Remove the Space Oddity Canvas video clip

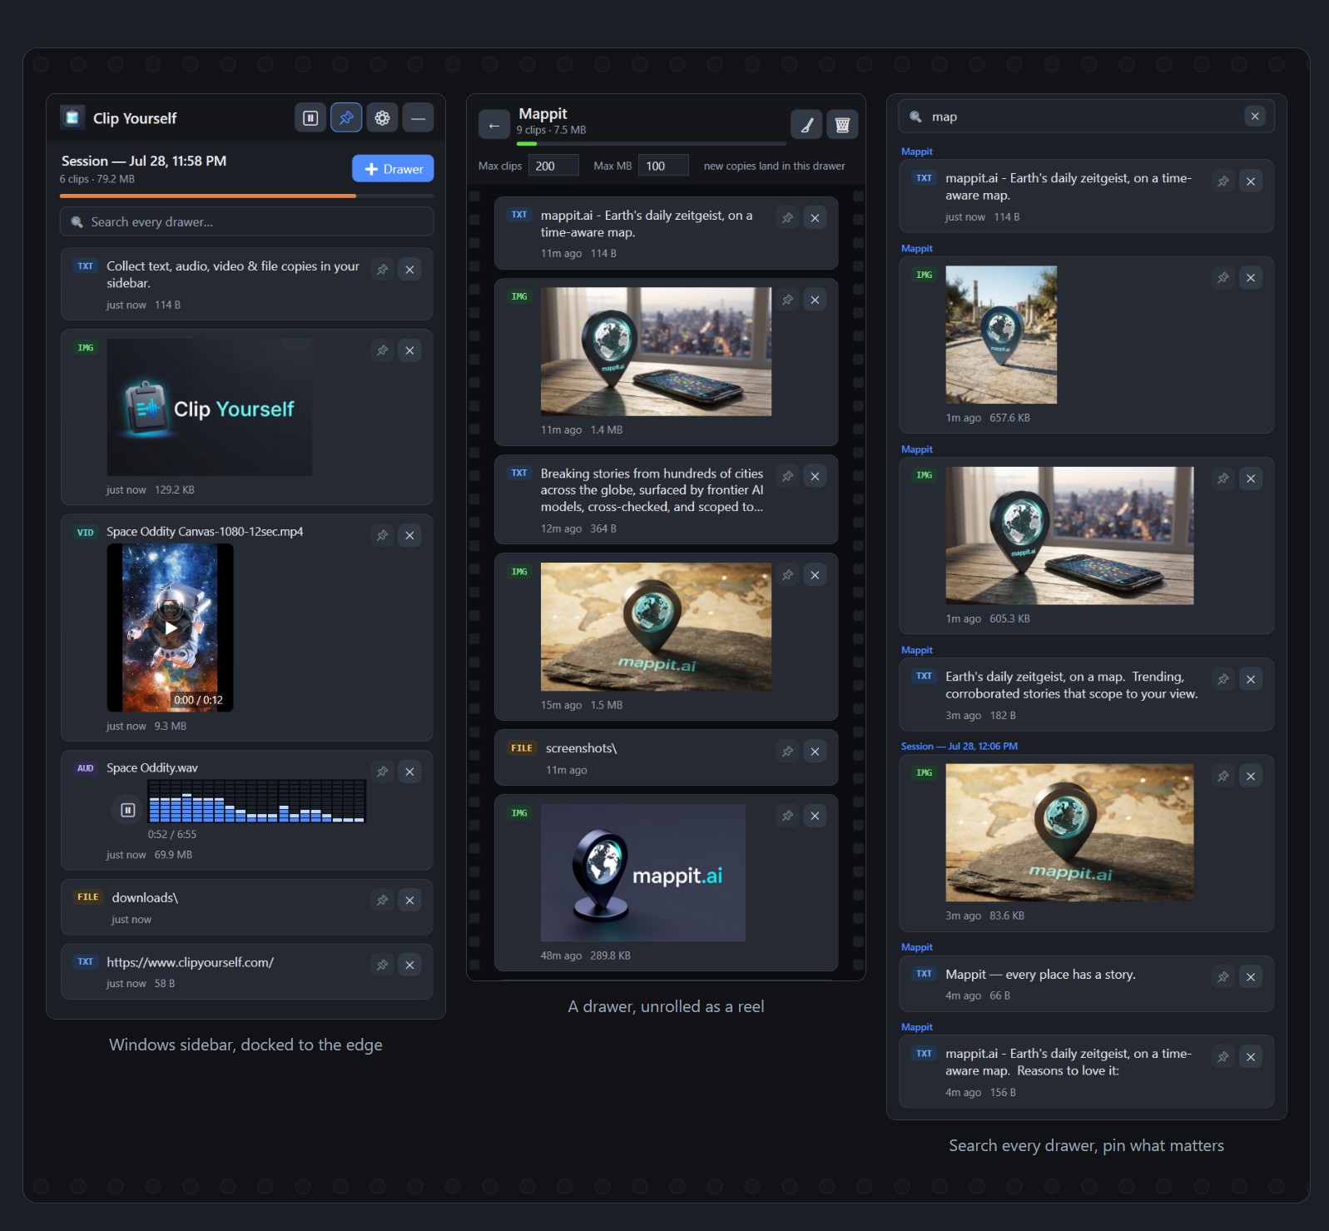pyautogui.click(x=409, y=535)
